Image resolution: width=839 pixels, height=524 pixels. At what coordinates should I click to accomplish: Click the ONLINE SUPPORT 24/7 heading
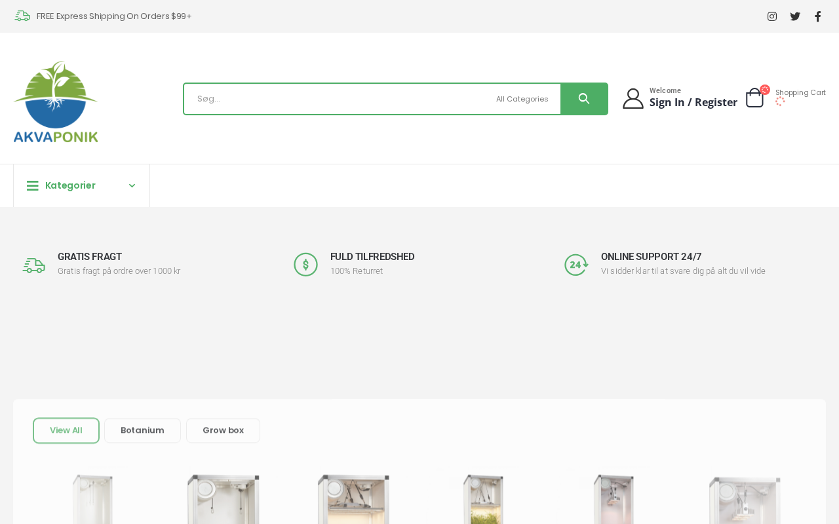(x=652, y=257)
